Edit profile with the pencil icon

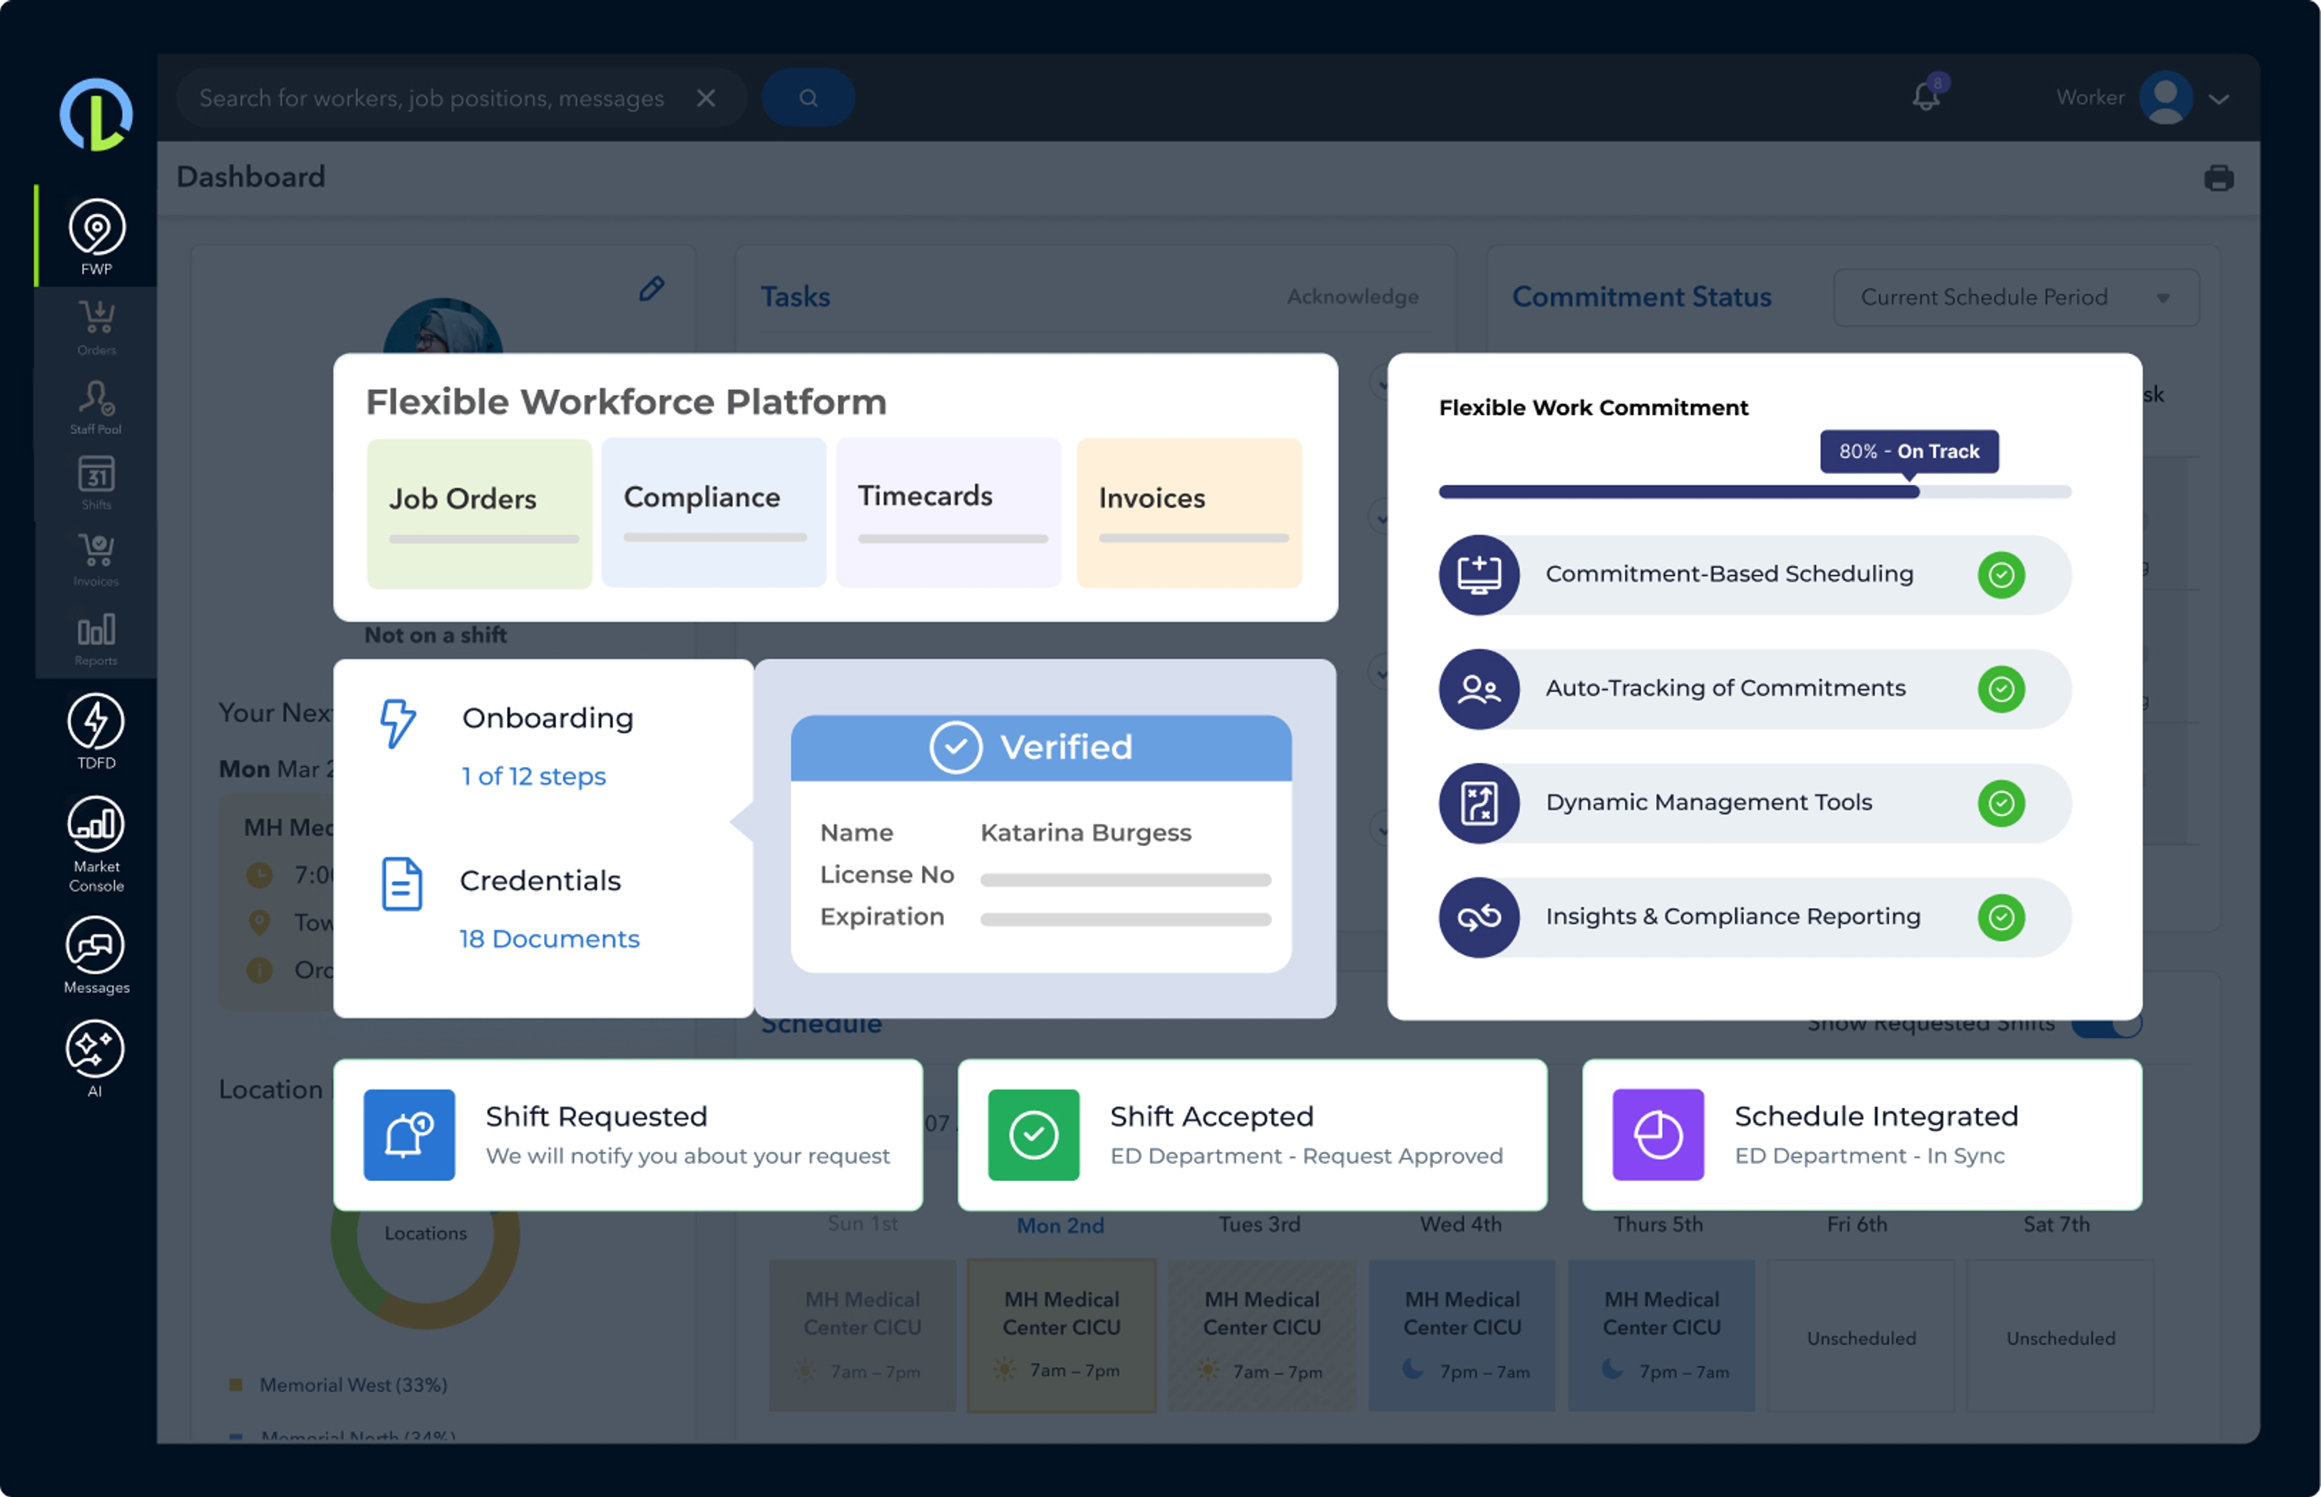click(652, 289)
